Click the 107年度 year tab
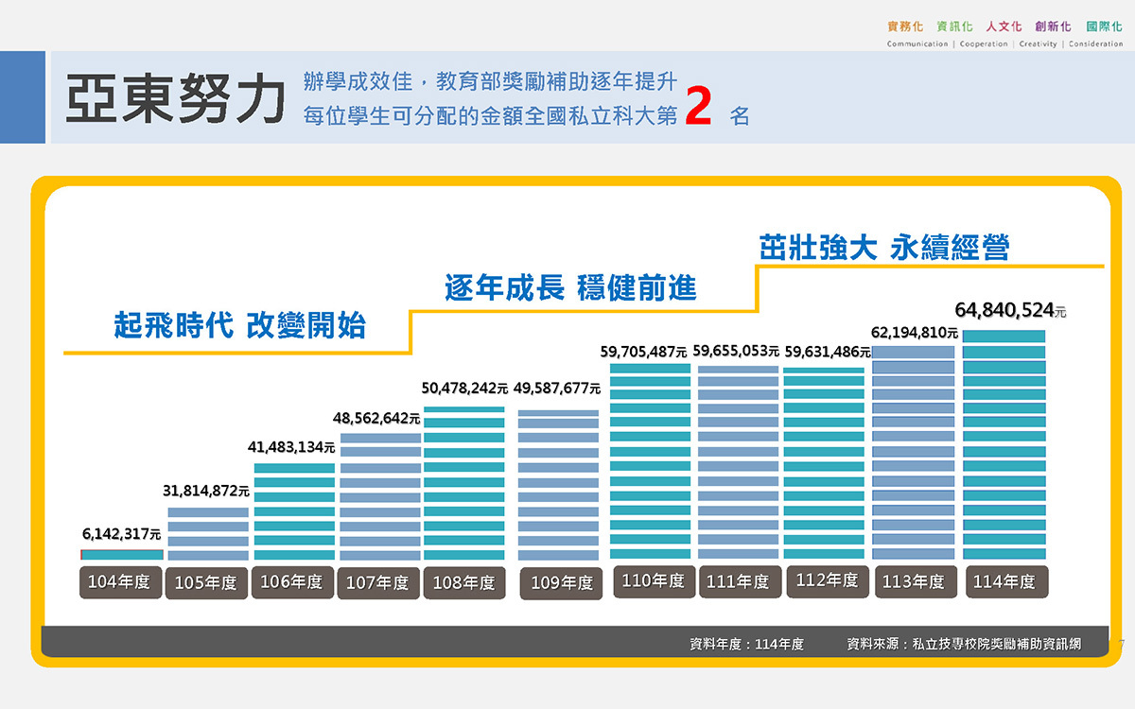 [378, 583]
